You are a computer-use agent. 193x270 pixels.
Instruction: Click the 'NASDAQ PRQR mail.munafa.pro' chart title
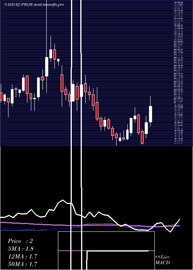pos(34,5)
